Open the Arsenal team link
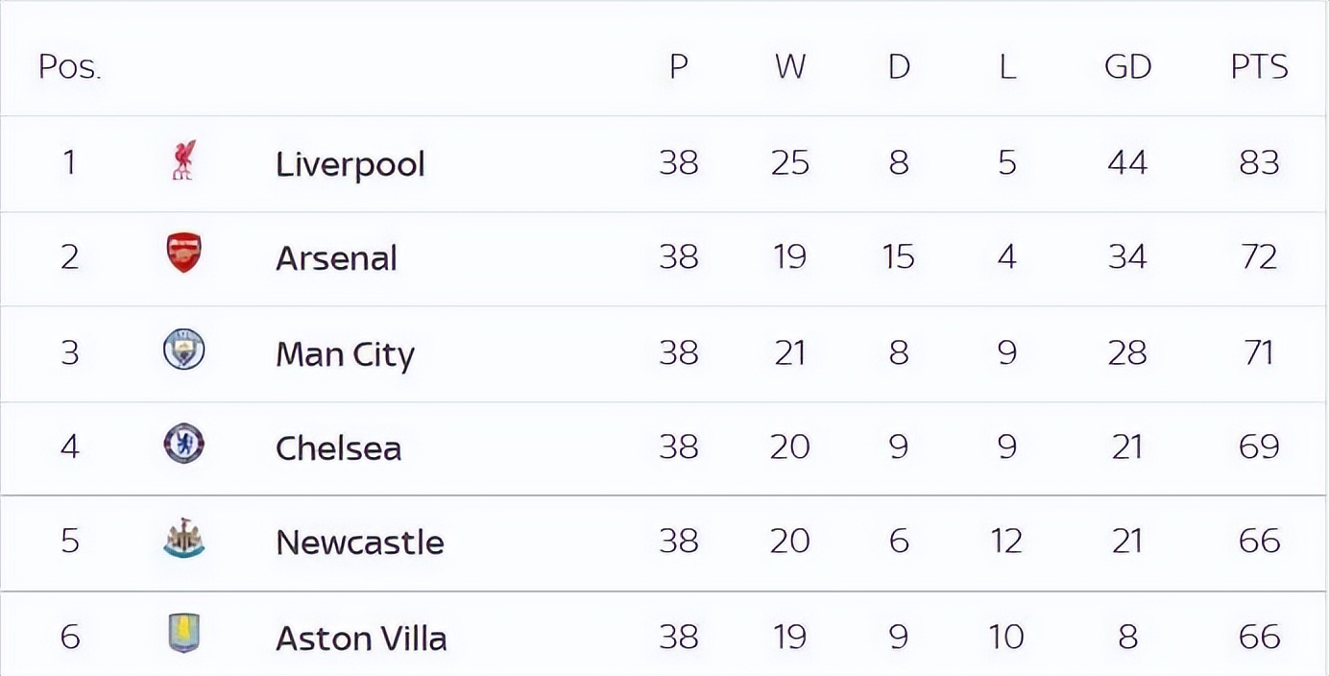The height and width of the screenshot is (676, 1329). pos(336,258)
